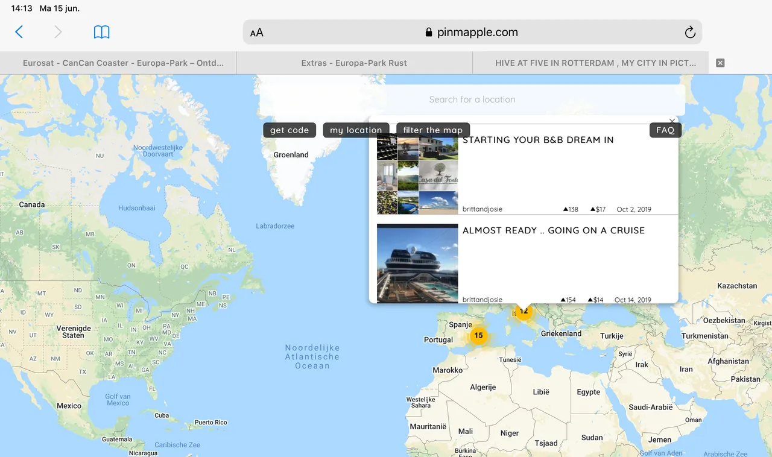The width and height of the screenshot is (772, 457).
Task: Click the Kazachstan map label
Action: (x=737, y=286)
